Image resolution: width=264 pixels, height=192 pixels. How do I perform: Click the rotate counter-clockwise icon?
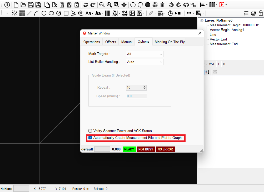click(x=171, y=5)
